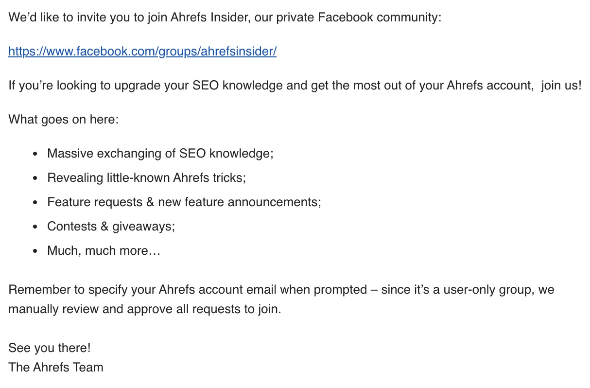Viewport: 590px width, 388px height.
Task: Click "The Ahrefs Team" signature
Action: [x=56, y=367]
